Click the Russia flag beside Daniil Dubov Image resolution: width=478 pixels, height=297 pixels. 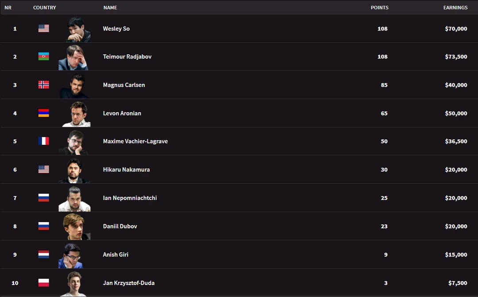click(43, 226)
